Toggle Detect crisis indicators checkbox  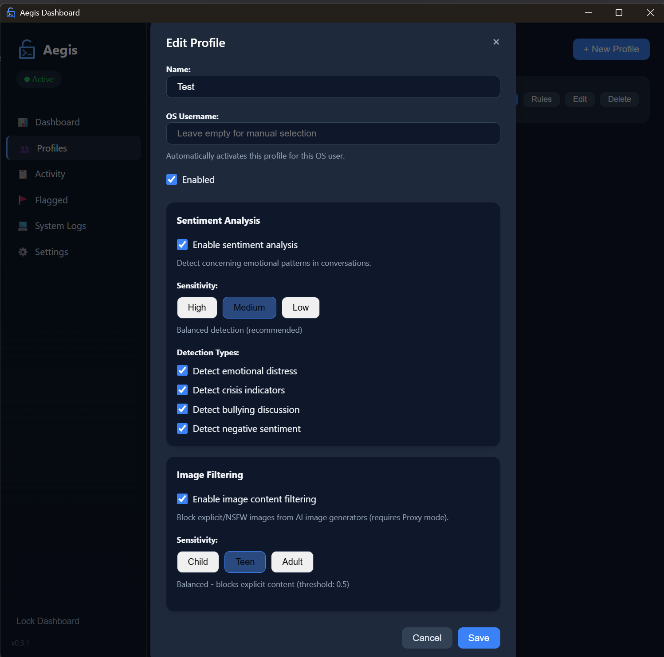182,390
